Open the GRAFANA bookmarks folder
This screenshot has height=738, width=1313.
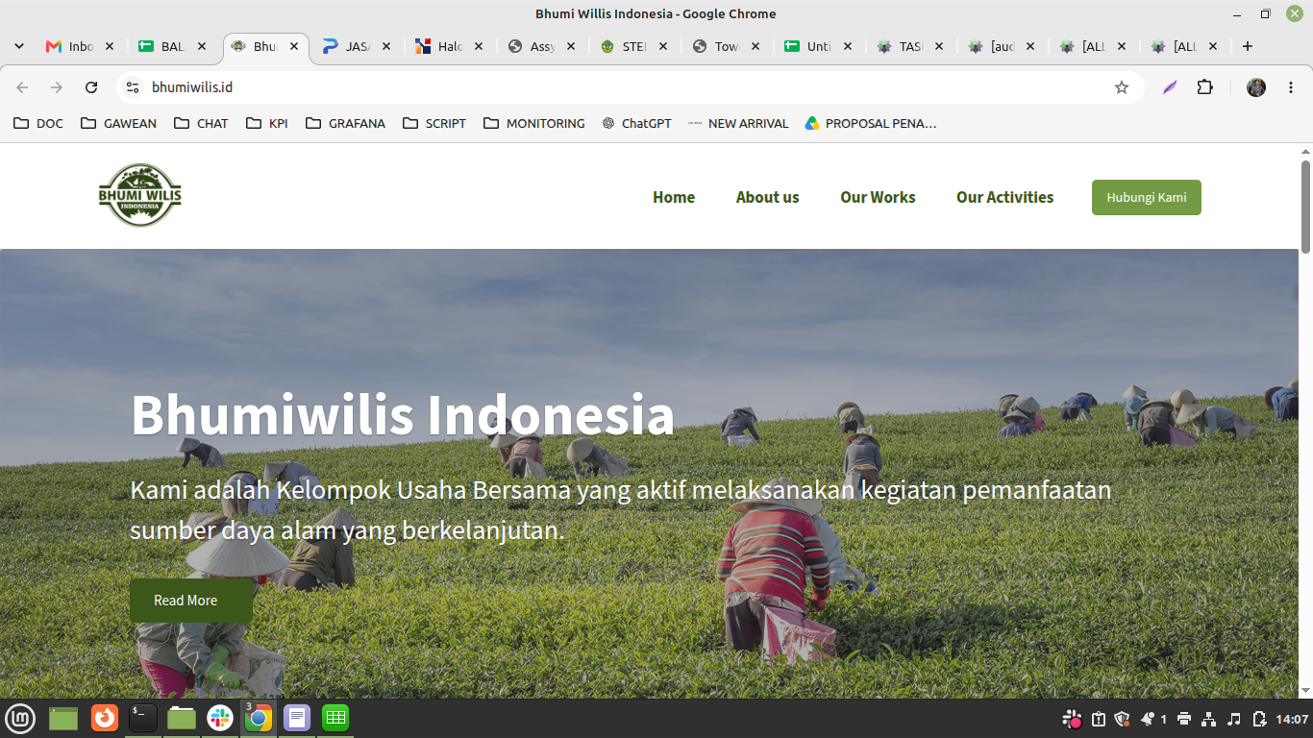tap(345, 123)
